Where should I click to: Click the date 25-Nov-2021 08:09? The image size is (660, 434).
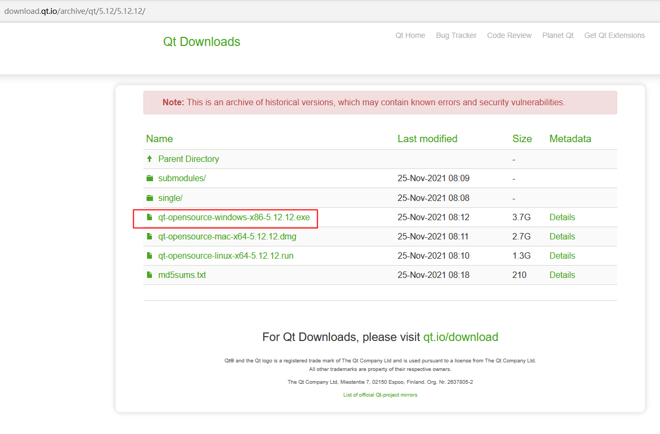(x=433, y=179)
